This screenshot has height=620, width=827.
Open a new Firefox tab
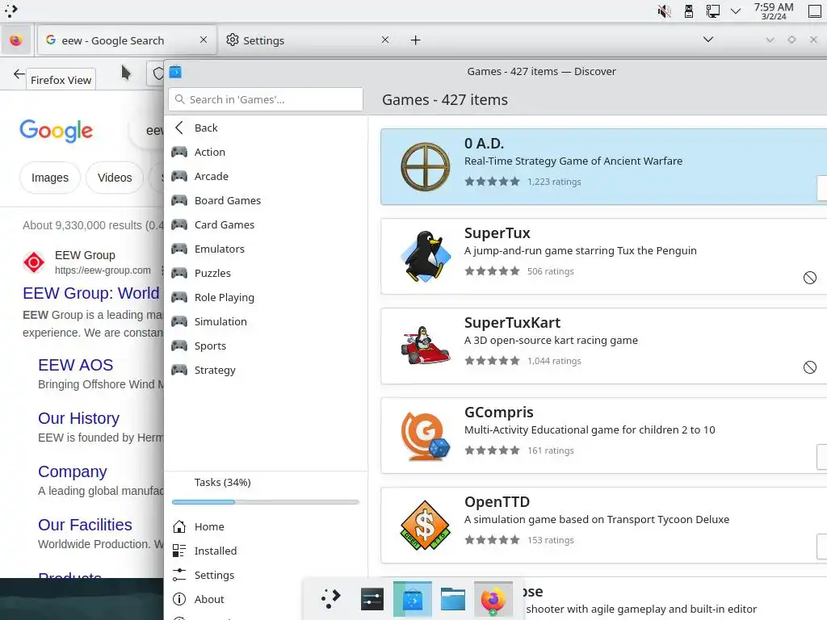416,40
